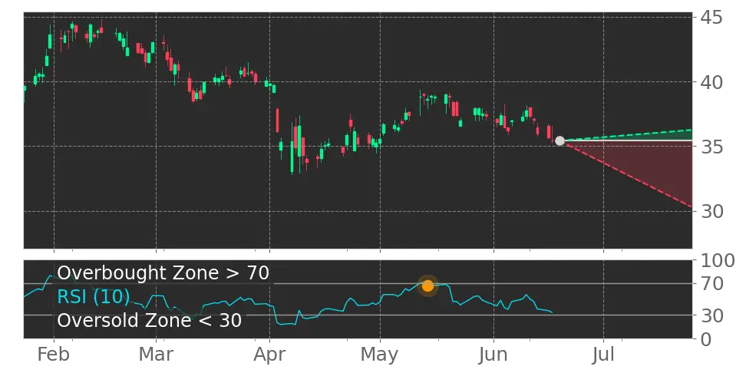Click the 'Jun' x-axis label
This screenshot has height=373, width=746.
[493, 355]
